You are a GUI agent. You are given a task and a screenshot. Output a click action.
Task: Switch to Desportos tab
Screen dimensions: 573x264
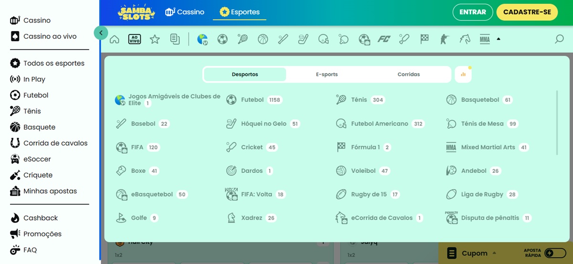245,74
